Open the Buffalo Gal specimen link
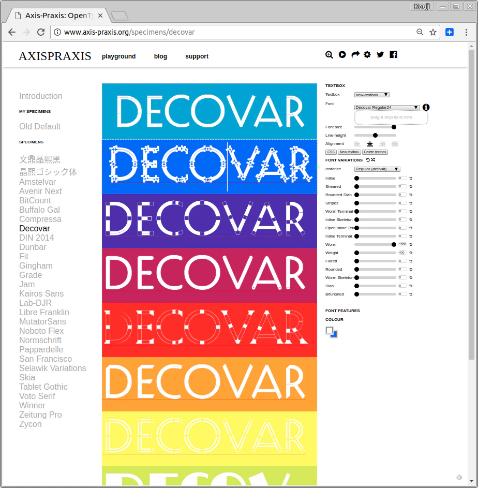The width and height of the screenshot is (478, 488). 39,210
